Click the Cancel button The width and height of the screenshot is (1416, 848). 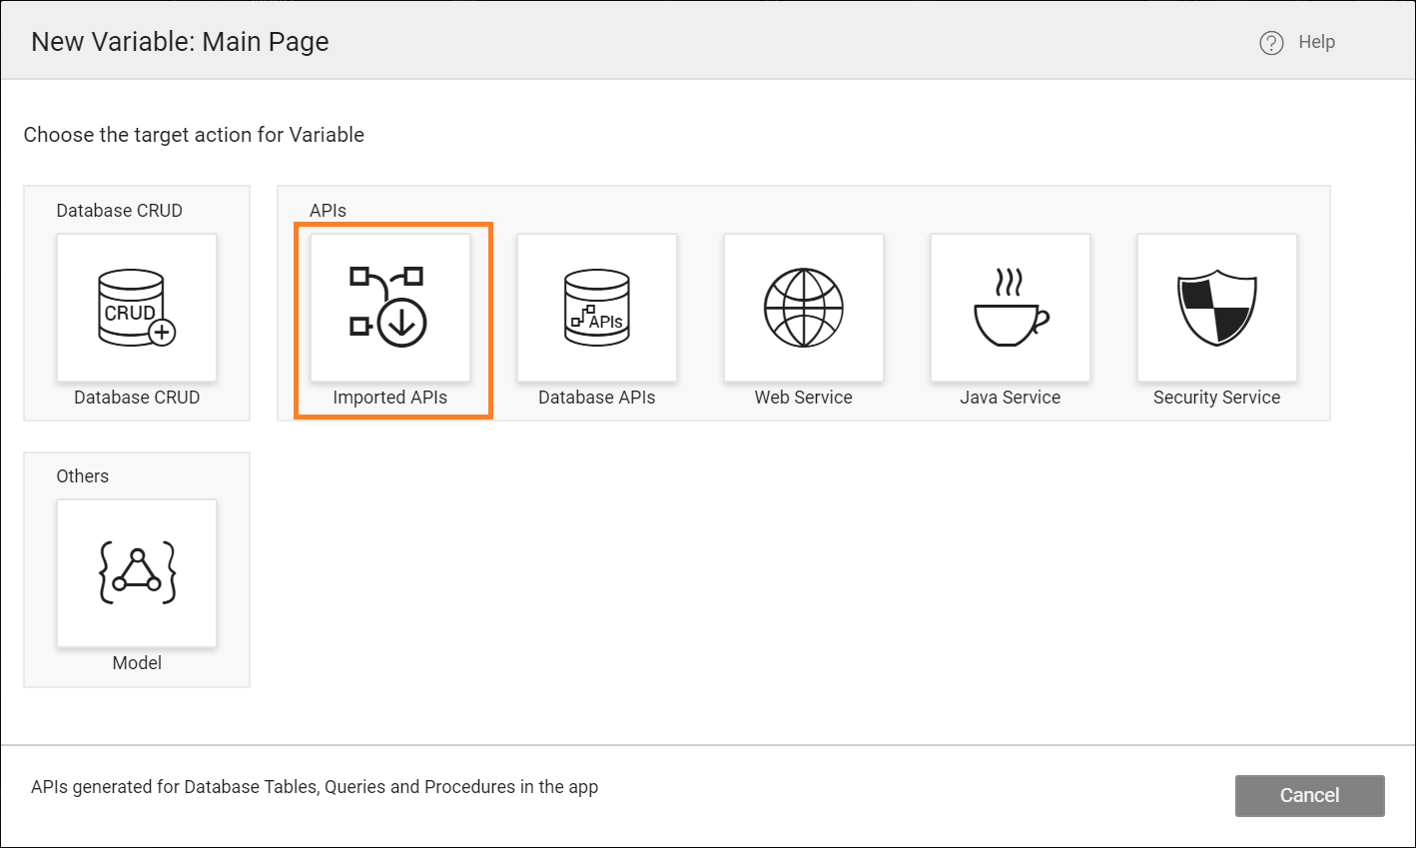1309,795
